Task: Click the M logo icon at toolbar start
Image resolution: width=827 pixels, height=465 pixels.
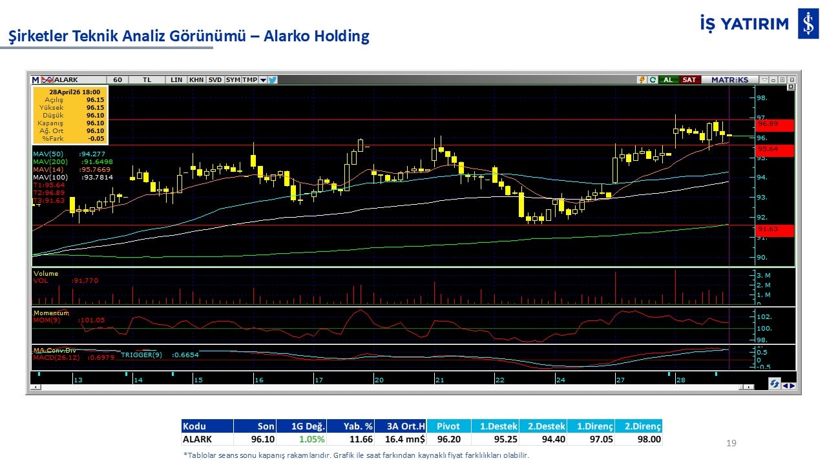Action: [x=35, y=80]
